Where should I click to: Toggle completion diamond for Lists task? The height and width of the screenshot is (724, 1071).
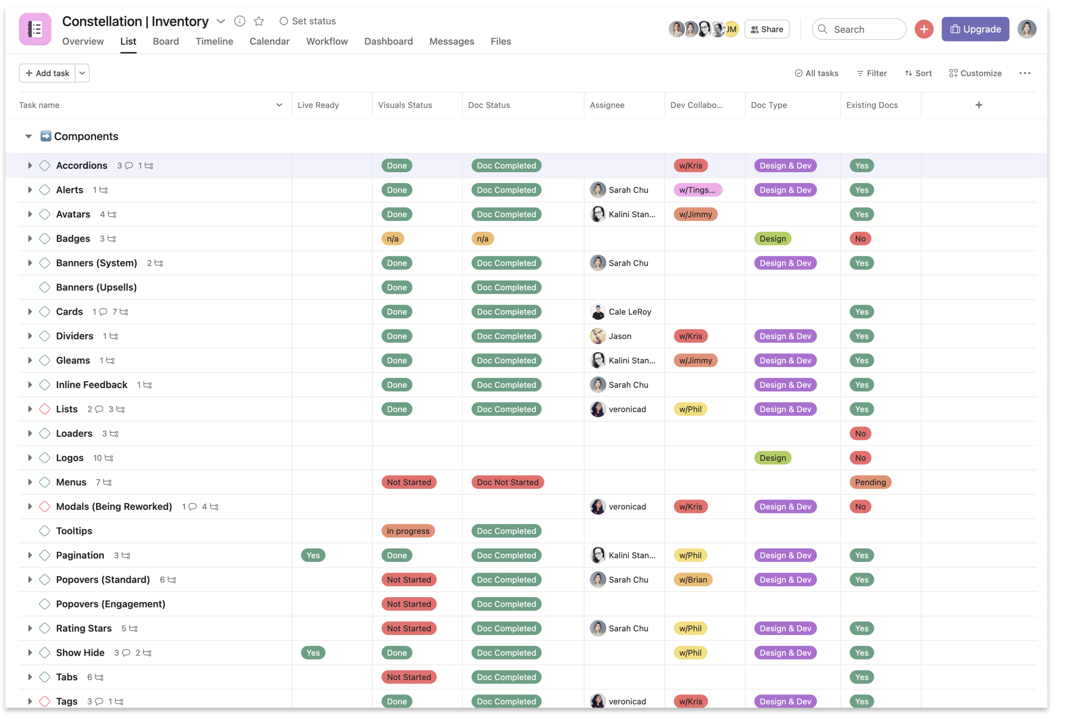point(45,409)
